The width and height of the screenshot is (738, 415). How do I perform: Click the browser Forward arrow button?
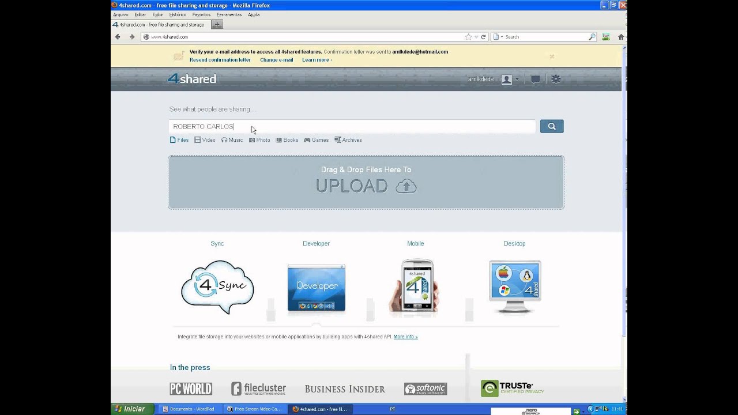tap(131, 36)
